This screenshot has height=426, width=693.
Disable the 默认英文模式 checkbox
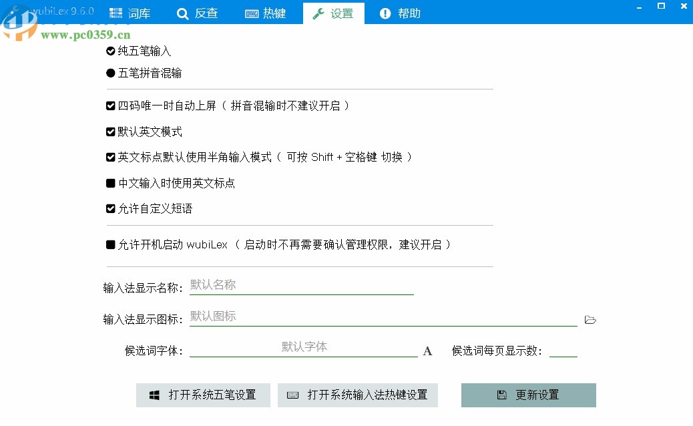[110, 132]
